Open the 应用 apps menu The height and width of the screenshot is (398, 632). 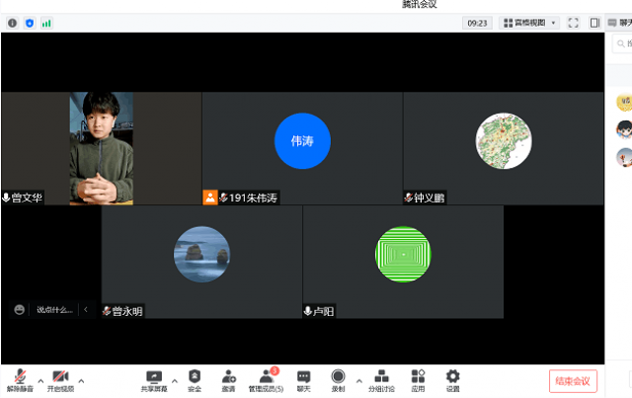pyautogui.click(x=418, y=380)
